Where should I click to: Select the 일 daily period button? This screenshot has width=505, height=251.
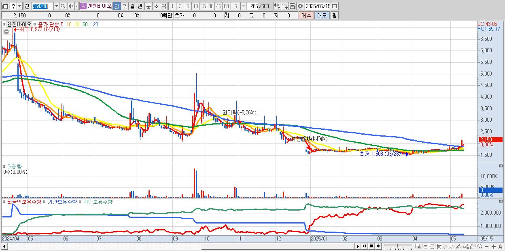[x=117, y=6]
